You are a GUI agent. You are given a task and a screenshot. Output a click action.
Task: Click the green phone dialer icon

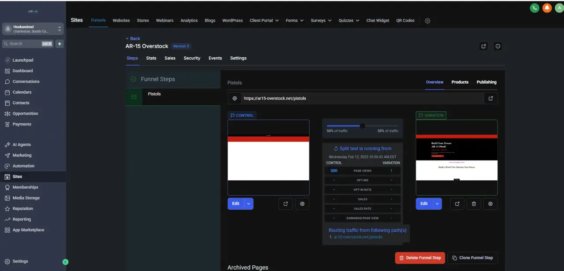pos(534,7)
